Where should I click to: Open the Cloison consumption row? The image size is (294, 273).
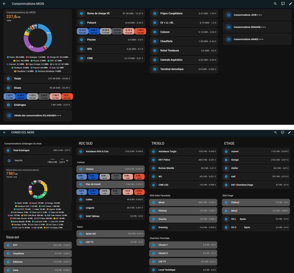coord(110,169)
